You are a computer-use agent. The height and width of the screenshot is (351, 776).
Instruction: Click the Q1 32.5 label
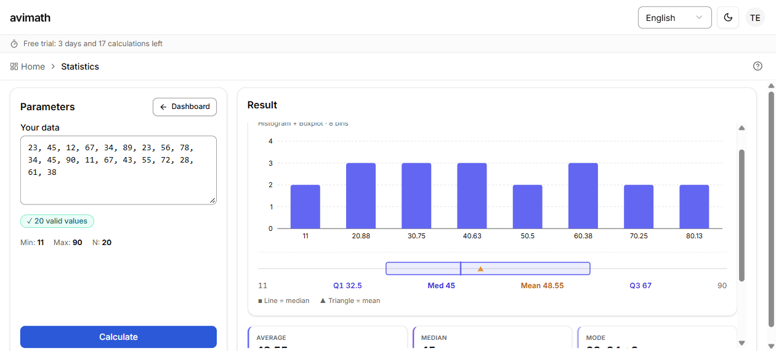(347, 286)
